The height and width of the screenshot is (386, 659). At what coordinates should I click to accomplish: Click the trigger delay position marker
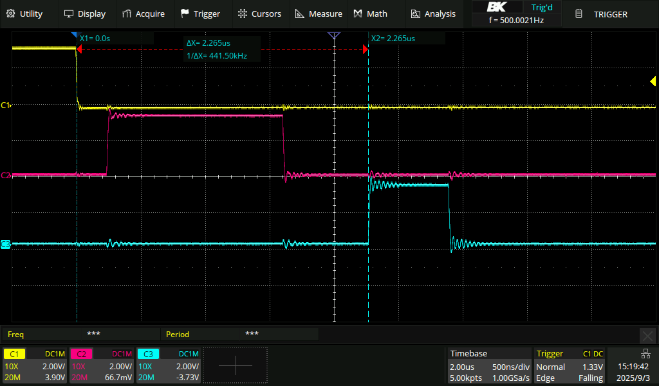[x=334, y=35]
